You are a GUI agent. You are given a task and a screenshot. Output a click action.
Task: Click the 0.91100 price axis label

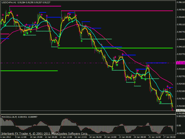(x=181, y=114)
